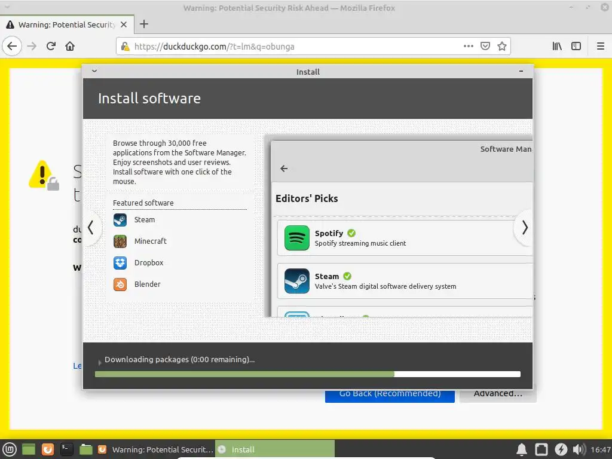Click the Steam icon in Featured software
This screenshot has height=459, width=612.
[120, 220]
